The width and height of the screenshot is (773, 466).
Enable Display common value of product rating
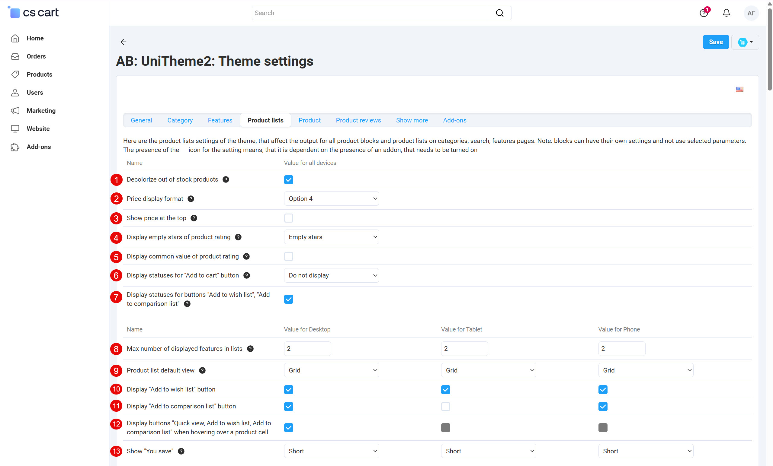coord(288,256)
